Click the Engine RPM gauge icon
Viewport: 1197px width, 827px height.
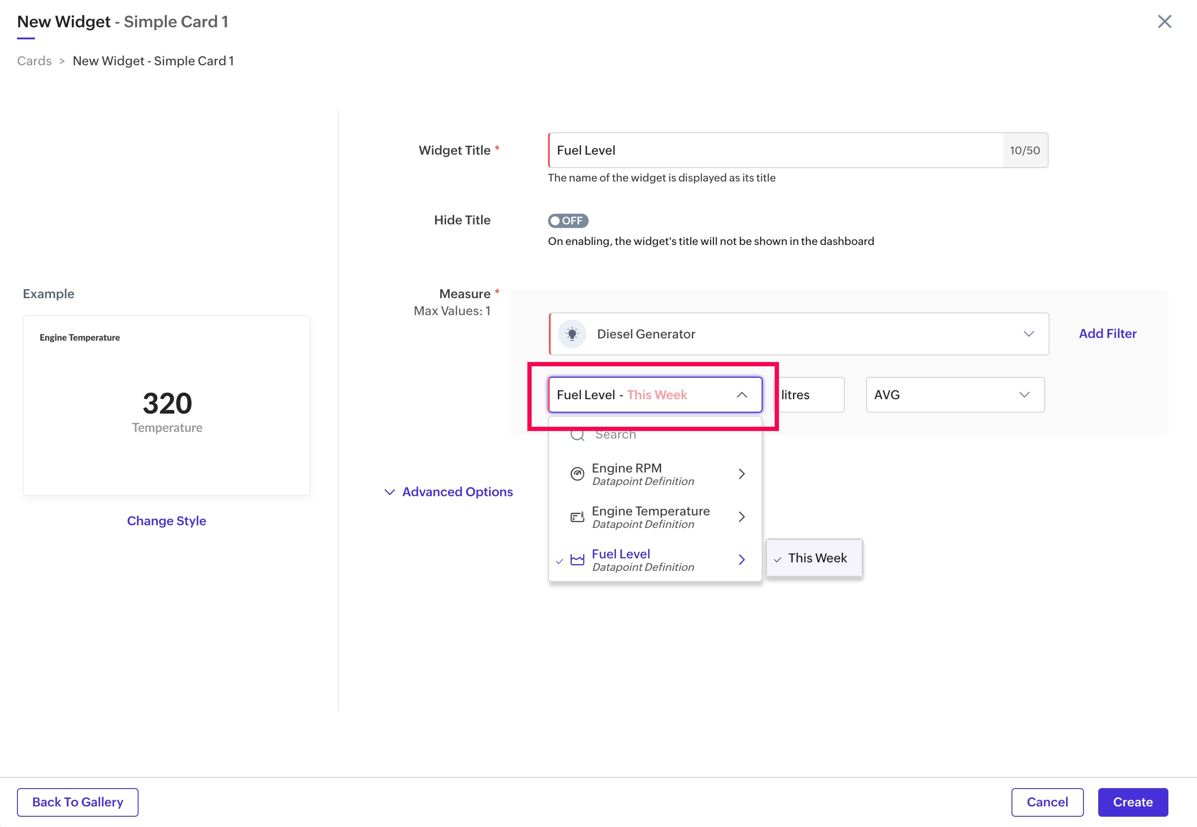click(577, 473)
